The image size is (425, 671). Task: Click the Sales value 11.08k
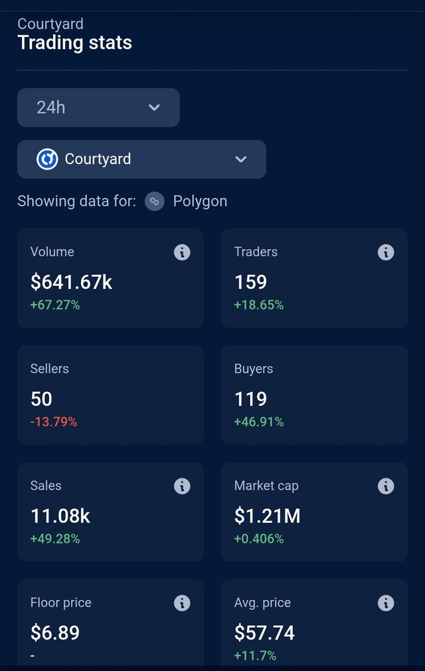[x=60, y=516]
